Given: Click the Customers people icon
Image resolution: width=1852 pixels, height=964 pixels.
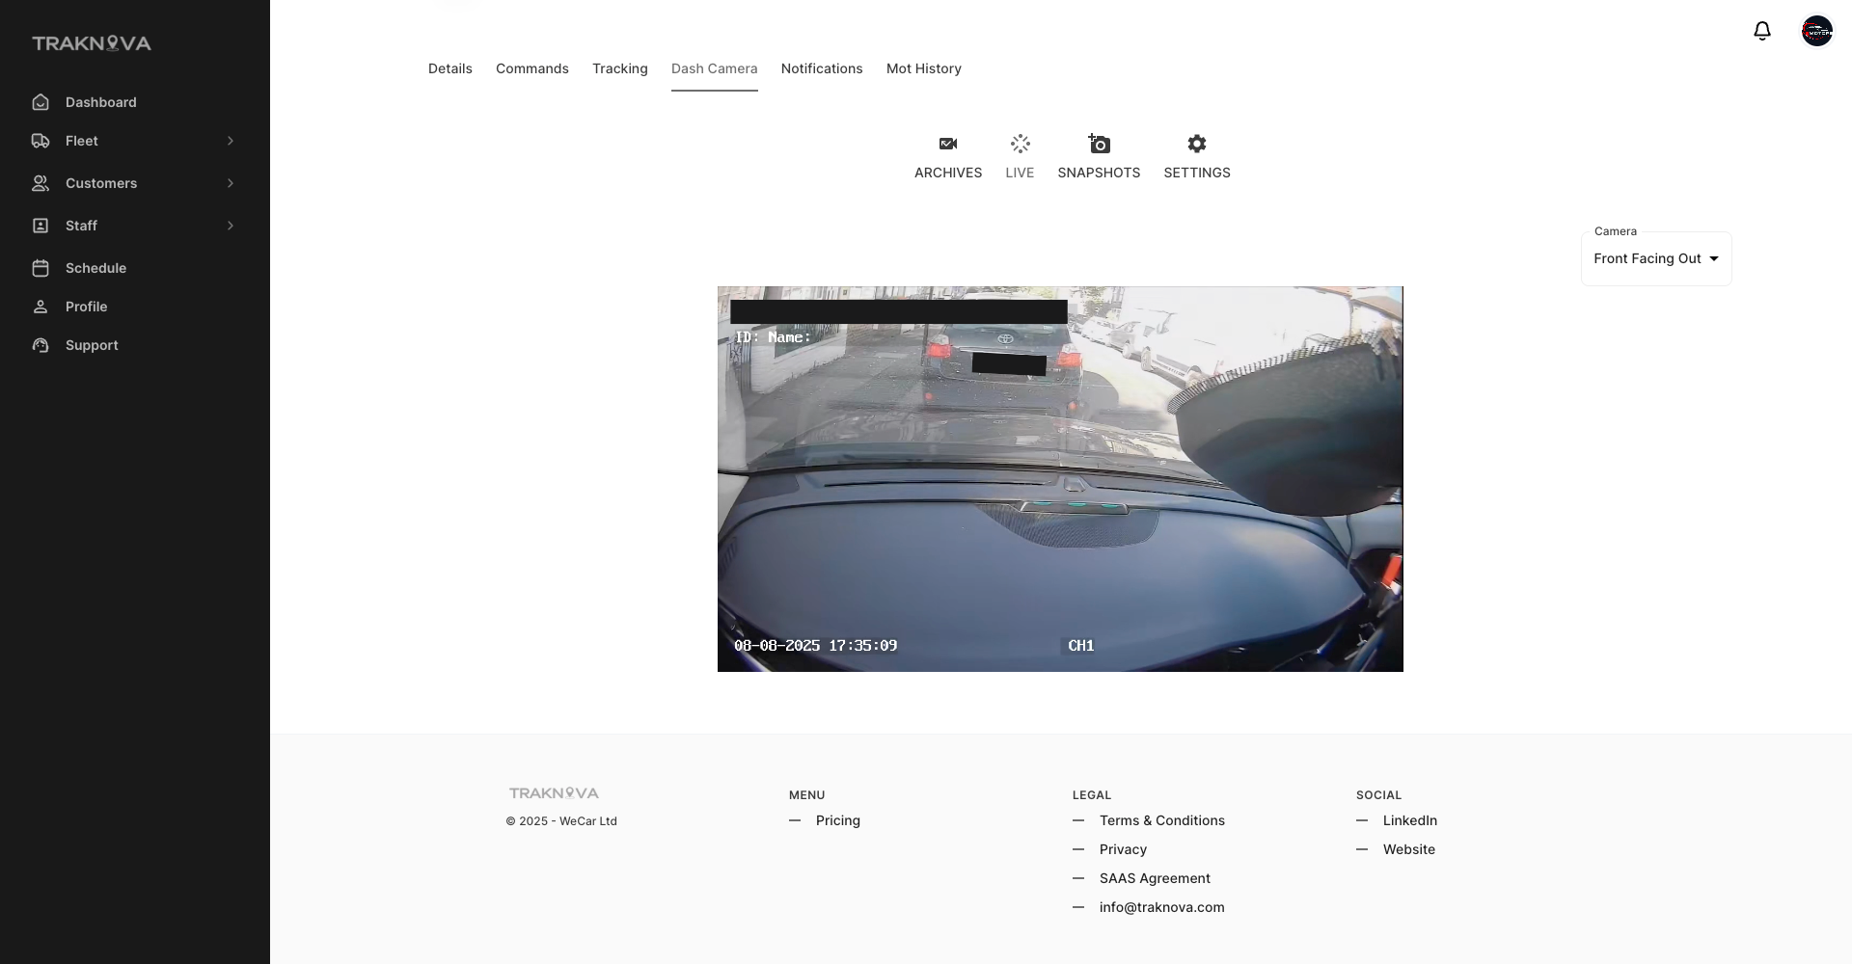Looking at the screenshot, I should pos(41,183).
